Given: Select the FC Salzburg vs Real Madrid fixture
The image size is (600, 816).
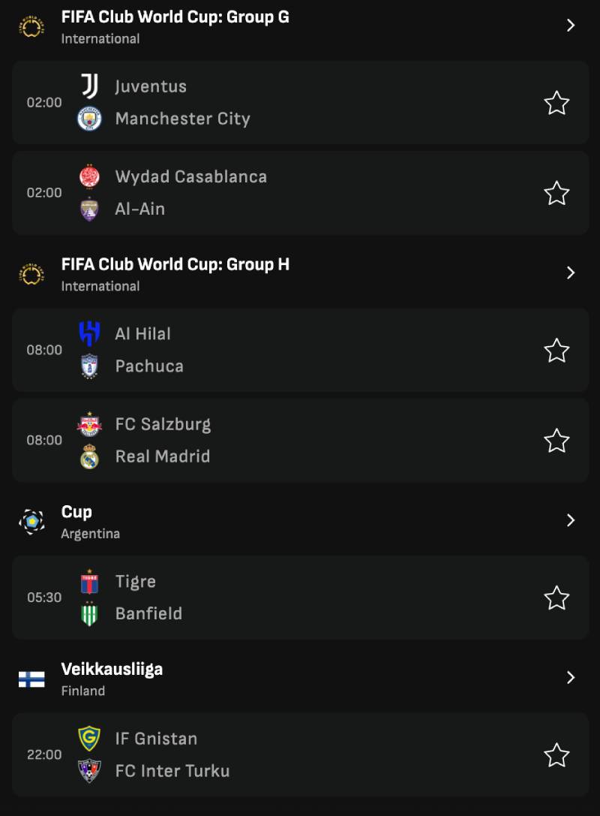Looking at the screenshot, I should click(300, 441).
